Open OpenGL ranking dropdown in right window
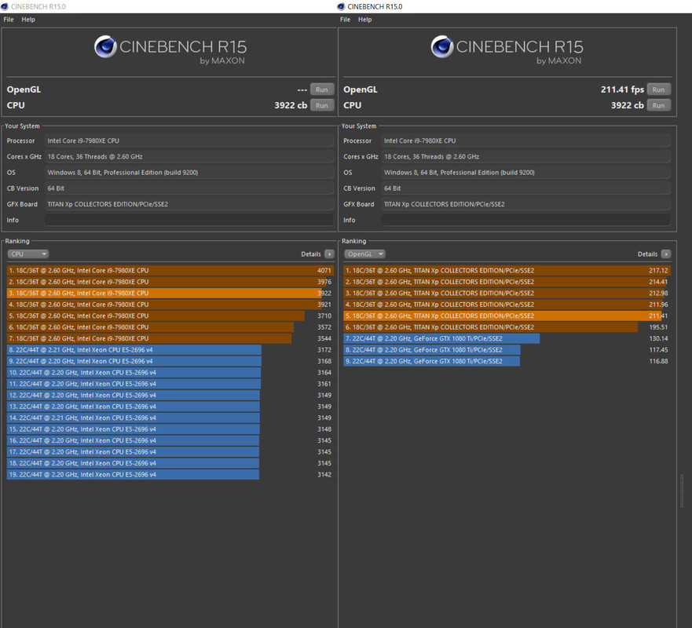The width and height of the screenshot is (692, 628). (364, 254)
